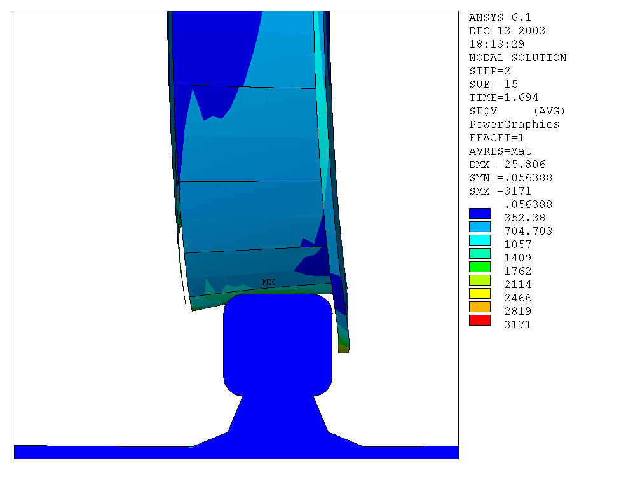Click the 'SUB =15' text
626x498 pixels.
point(493,85)
